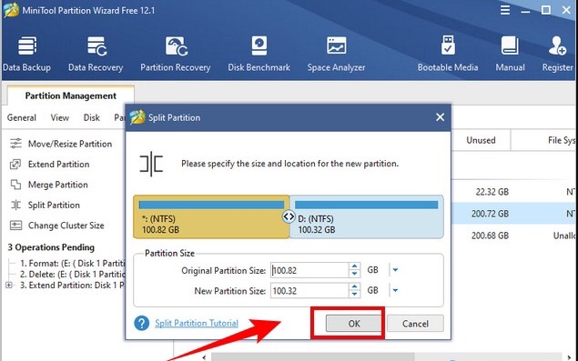Click the horizontal scrollbar at the bottom
Screen dimensions: 578x361
click(x=313, y=357)
